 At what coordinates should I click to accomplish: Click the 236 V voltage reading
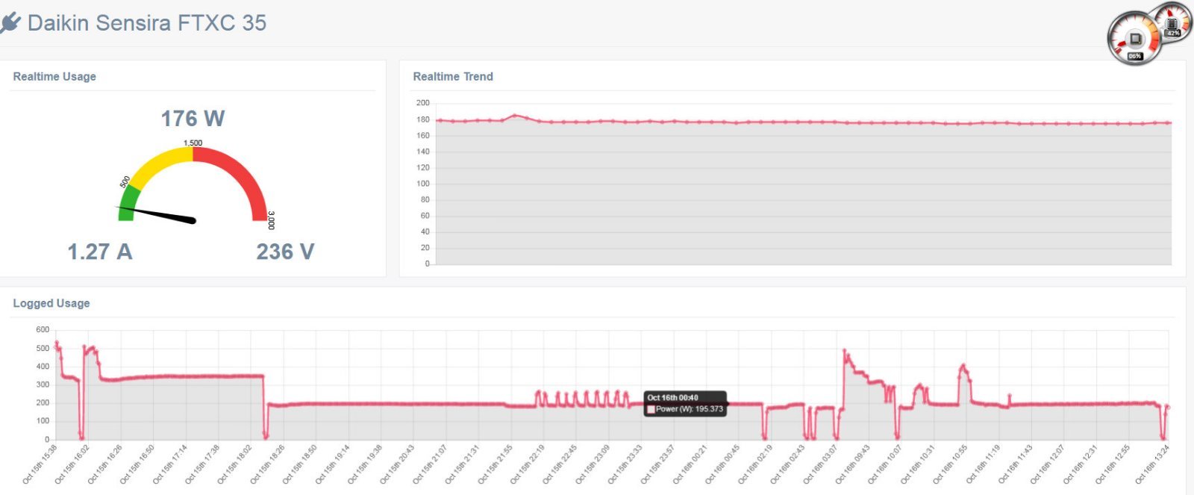coord(285,252)
